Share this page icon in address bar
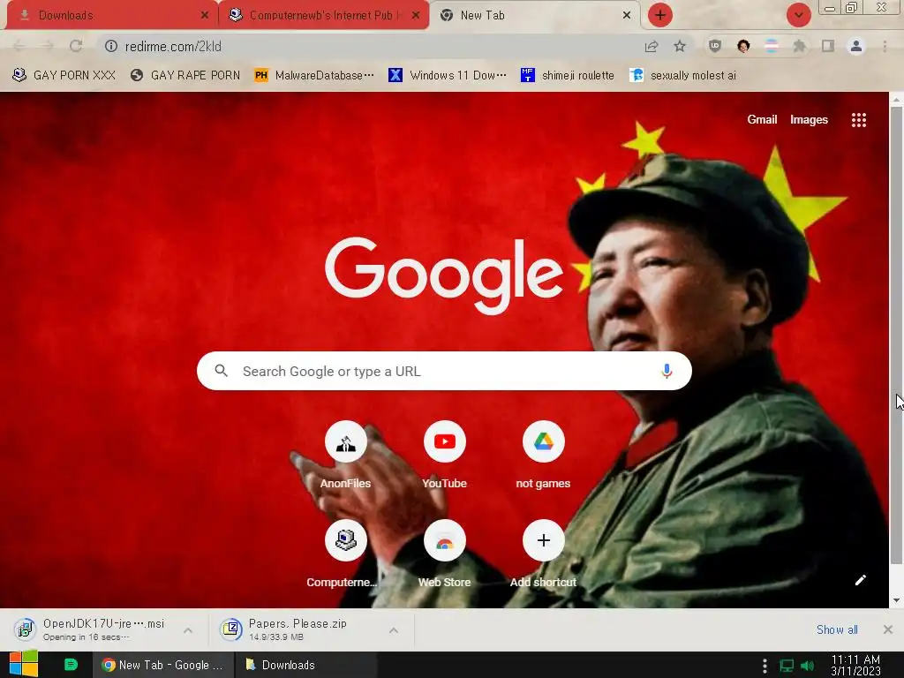Screen dimensions: 904x678 coord(652,46)
